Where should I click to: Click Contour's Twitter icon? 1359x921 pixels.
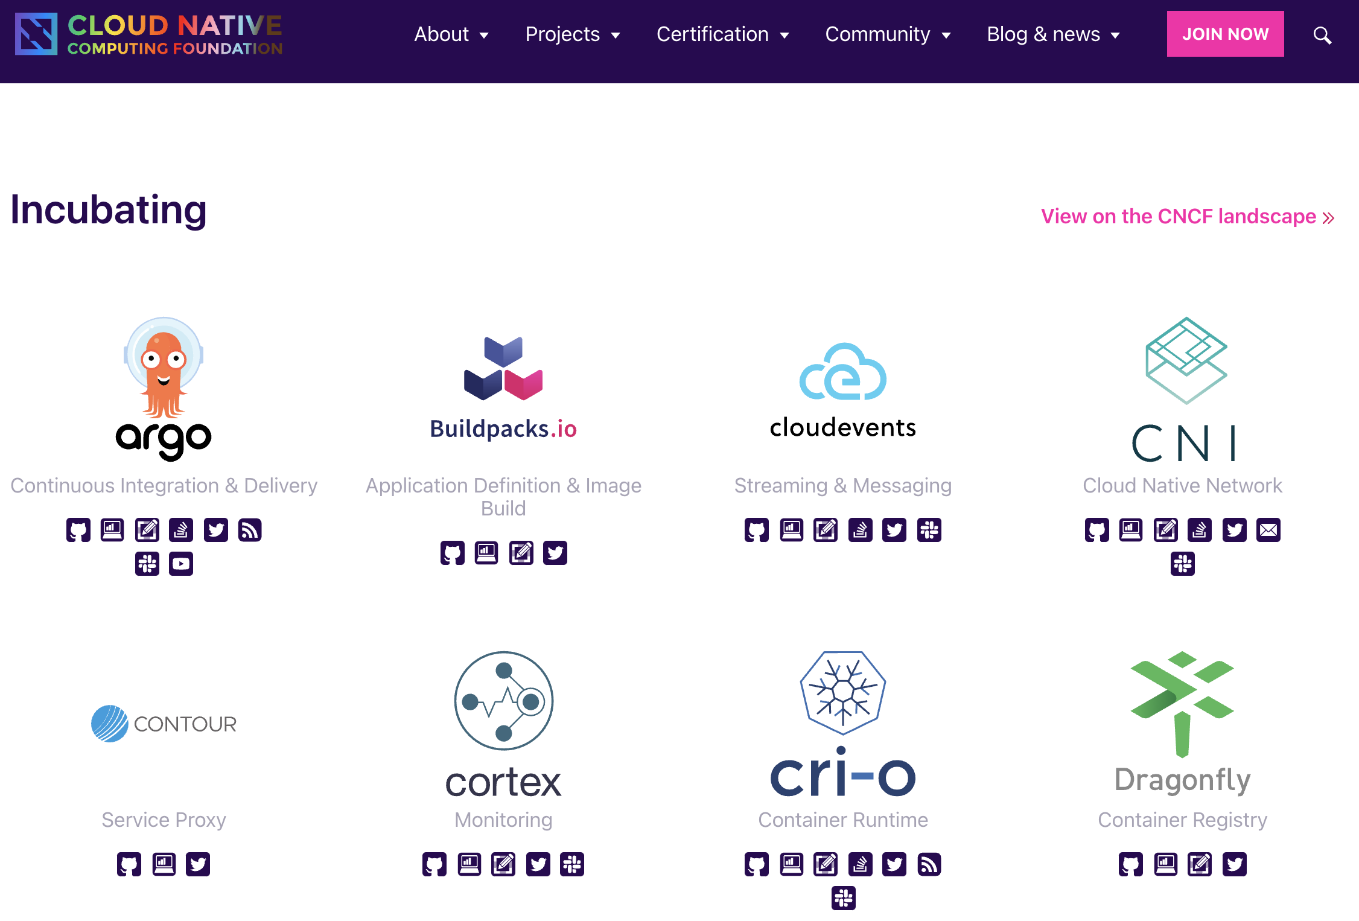click(x=198, y=864)
